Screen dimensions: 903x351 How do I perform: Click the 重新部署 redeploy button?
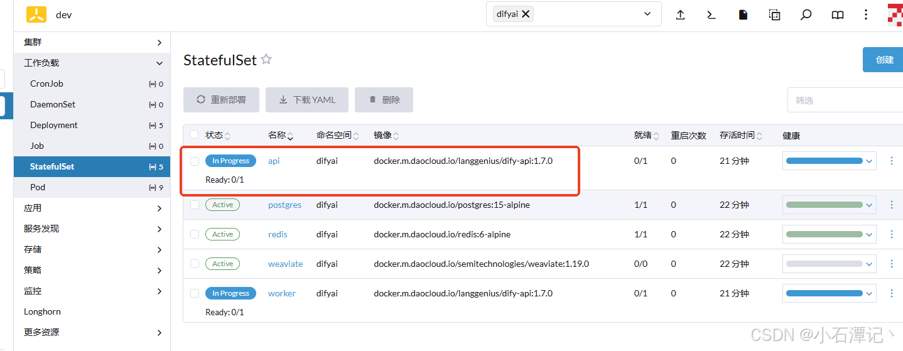point(221,100)
